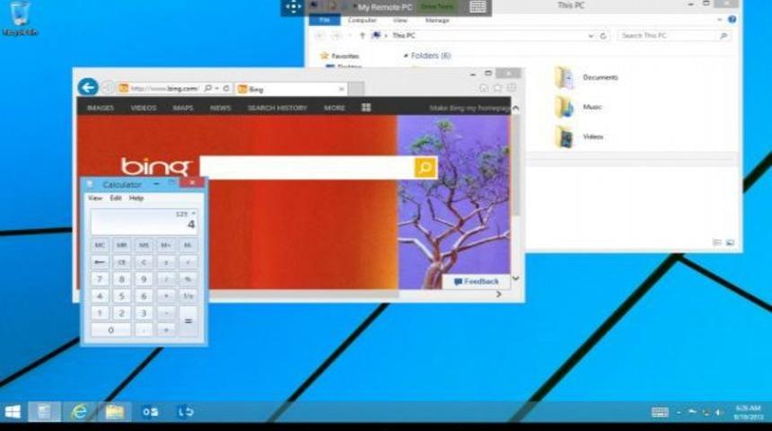This screenshot has width=772, height=431.
Task: Open Internet Explorer Tools gear icon
Action: [x=512, y=88]
